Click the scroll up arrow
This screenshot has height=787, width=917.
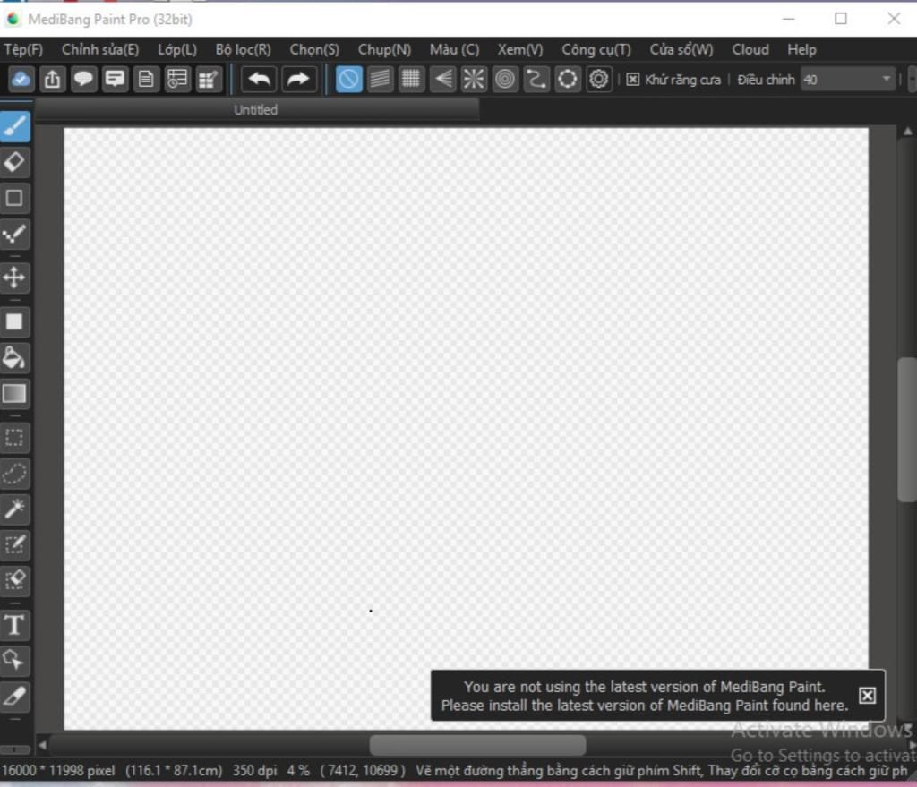[907, 132]
